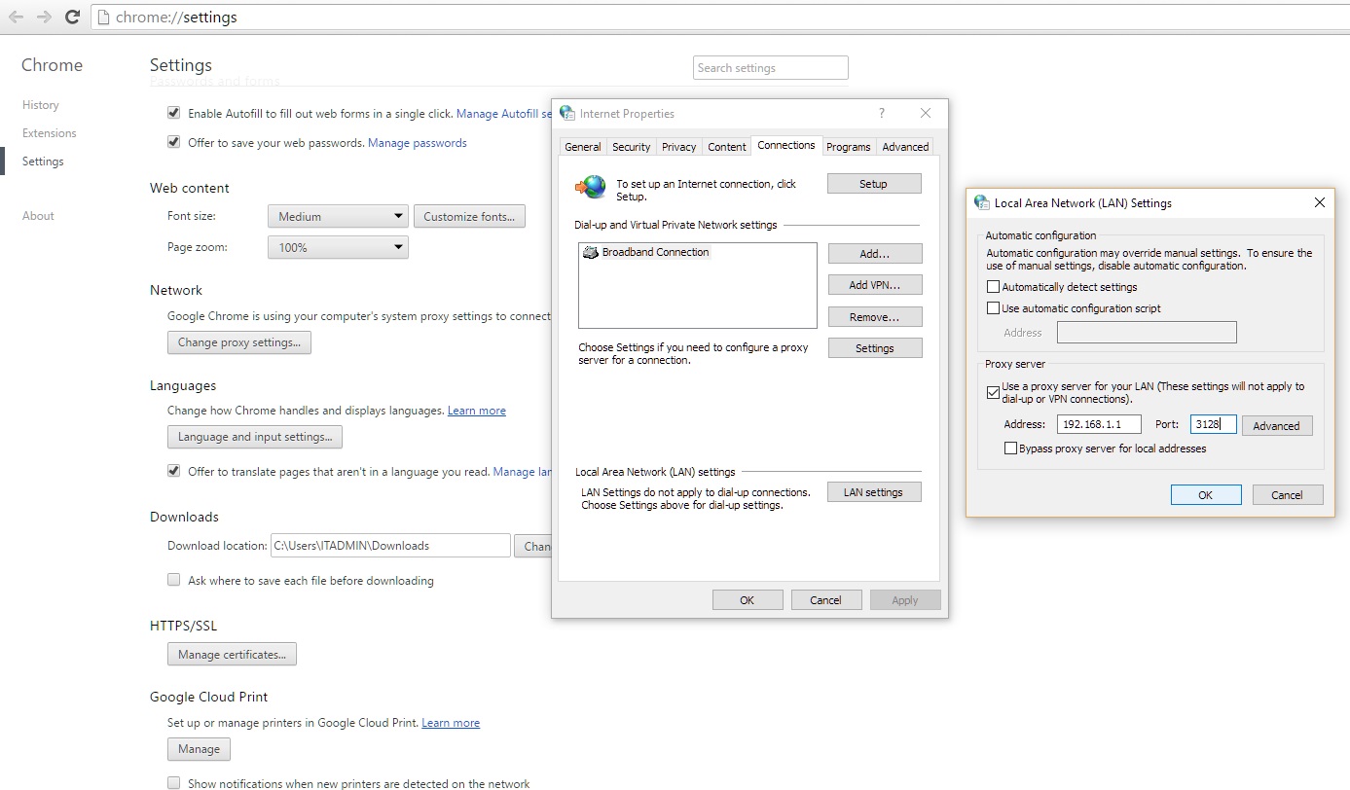Viewport: 1350px width, 790px height.
Task: Enable Ask where to save each file
Action: coord(173,580)
